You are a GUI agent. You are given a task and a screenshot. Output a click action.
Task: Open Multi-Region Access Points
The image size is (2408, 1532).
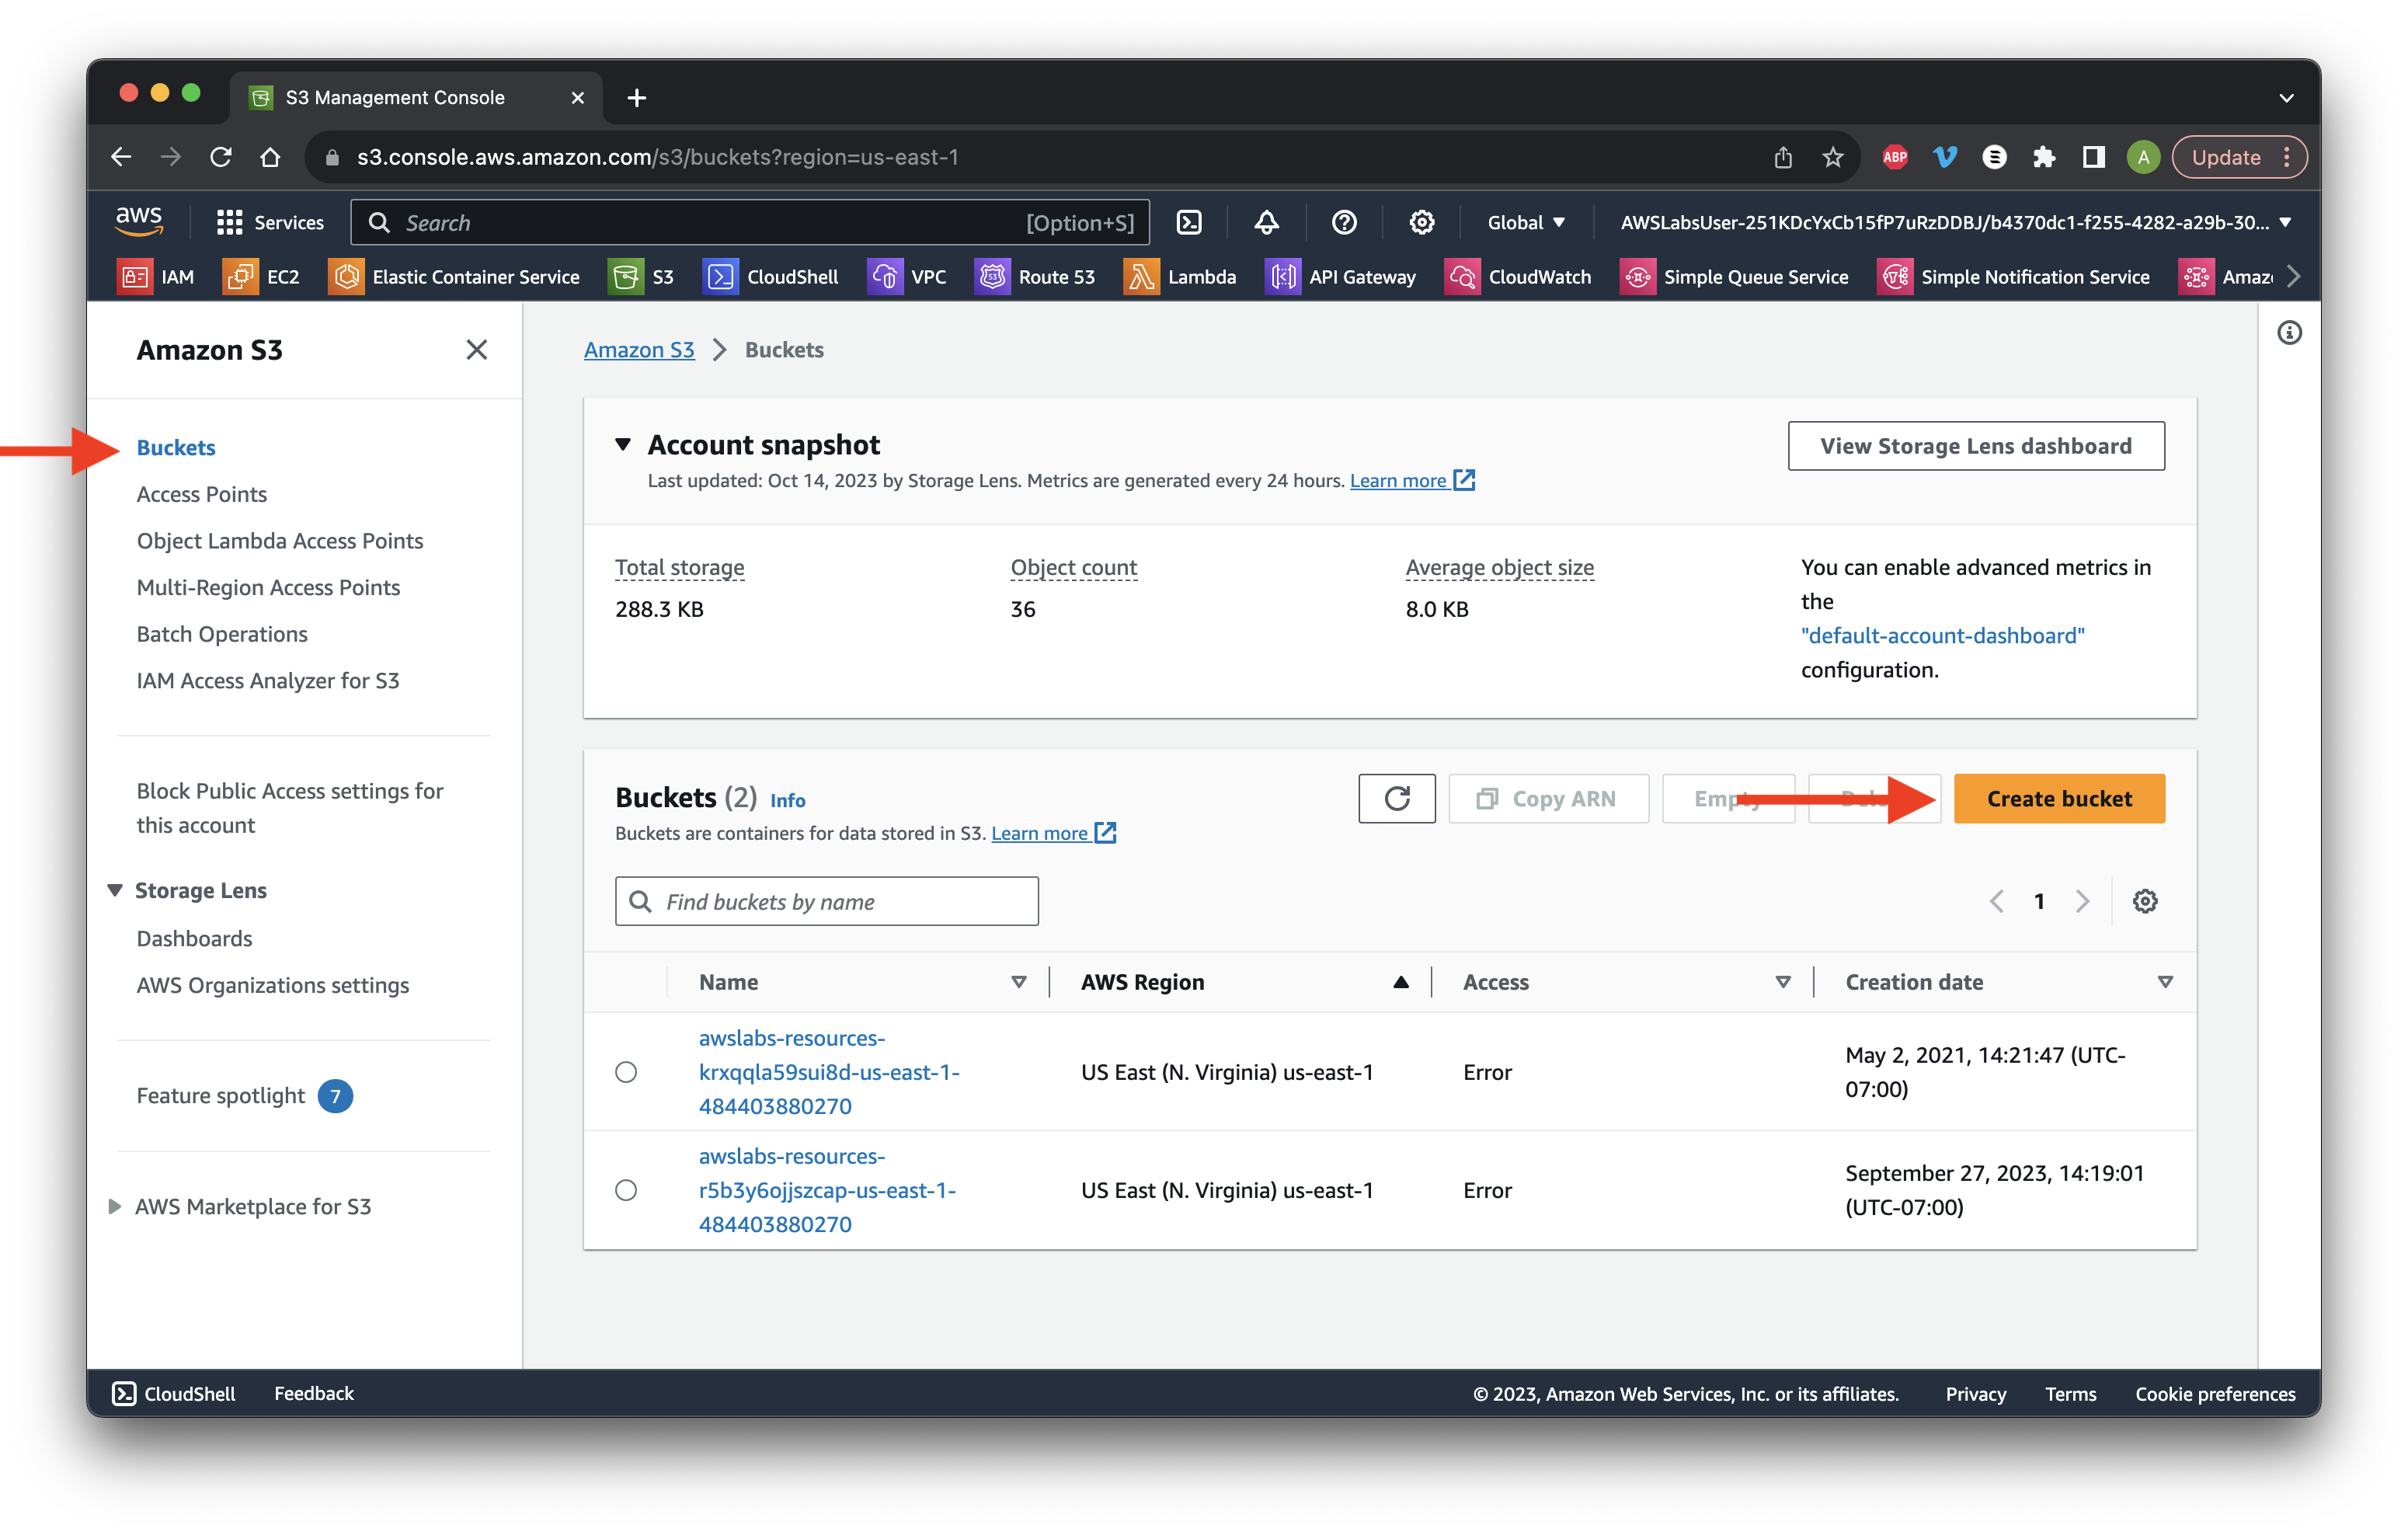coord(268,587)
